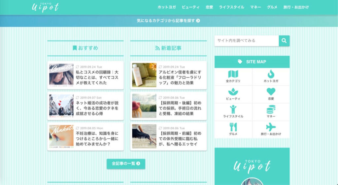Click the Ninkatsu orange thumbnail
The image size is (338, 185).
pos(61,136)
